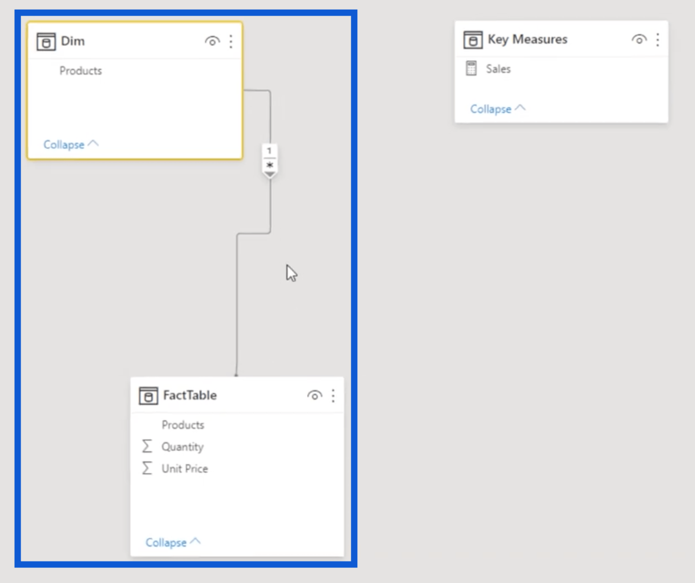This screenshot has height=583, width=695.
Task: Click the sigma icon beside Unit Price
Action: tap(147, 468)
